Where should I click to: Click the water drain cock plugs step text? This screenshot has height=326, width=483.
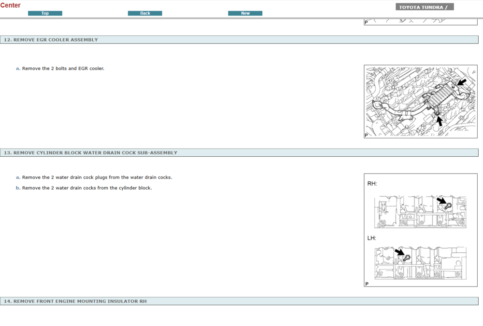97,177
